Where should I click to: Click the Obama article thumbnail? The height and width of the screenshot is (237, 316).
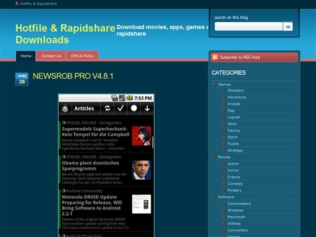(142, 170)
